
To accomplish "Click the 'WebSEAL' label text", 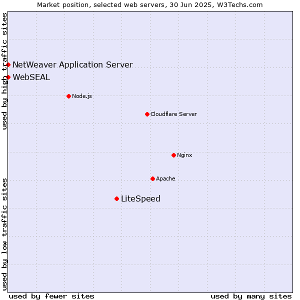I will [x=31, y=77].
